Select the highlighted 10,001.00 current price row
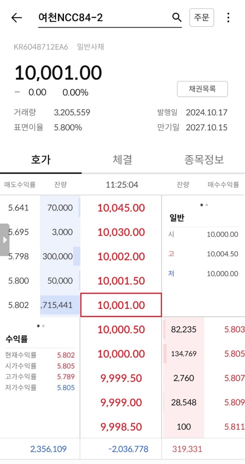245x464 pixels. 121,305
